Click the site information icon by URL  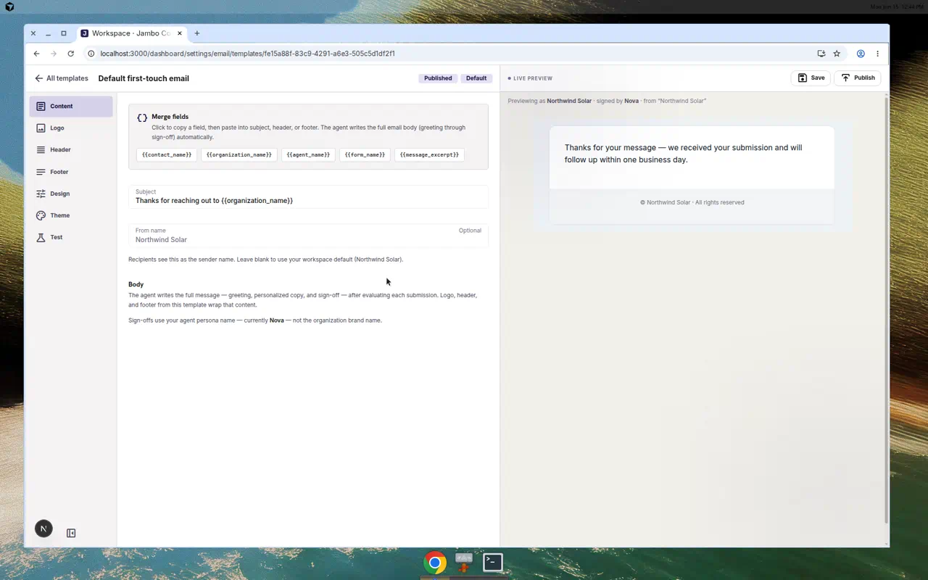[91, 54]
